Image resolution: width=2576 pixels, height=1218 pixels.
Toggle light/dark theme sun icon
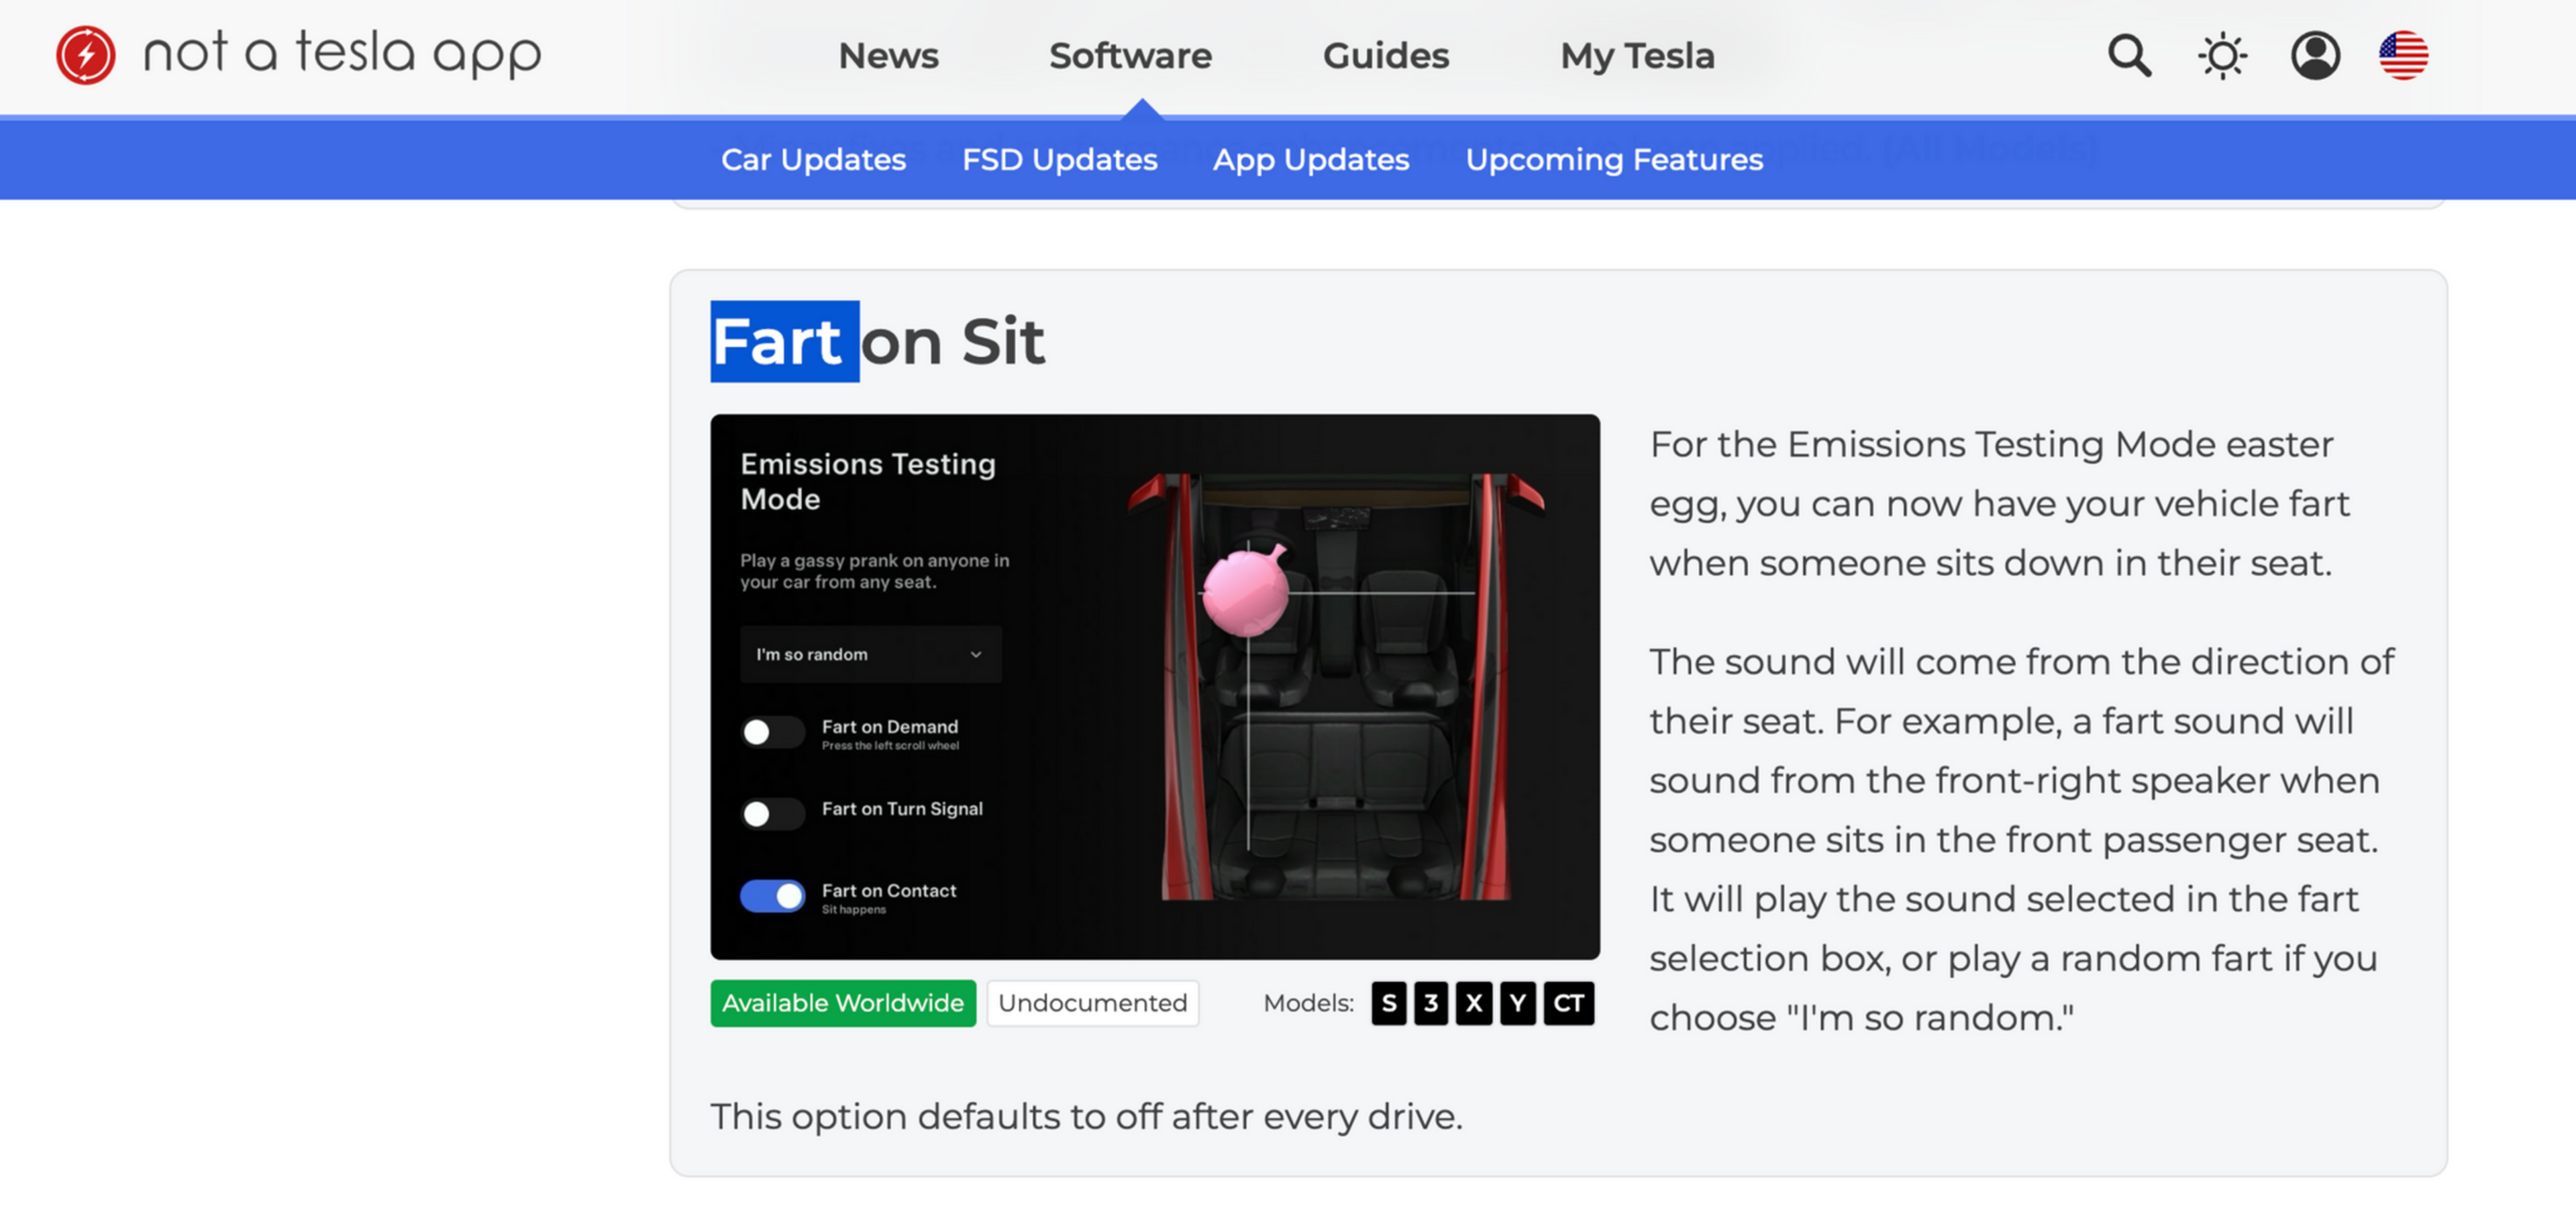[2222, 56]
